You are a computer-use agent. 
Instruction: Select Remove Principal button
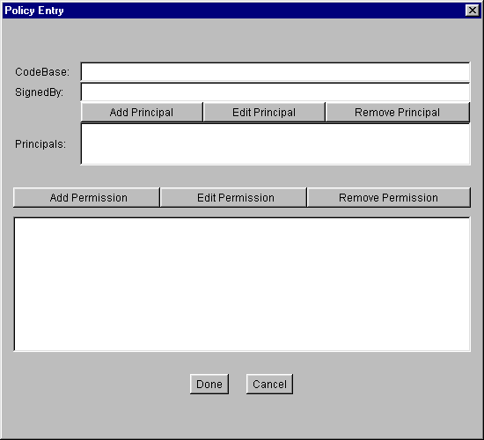tap(398, 113)
